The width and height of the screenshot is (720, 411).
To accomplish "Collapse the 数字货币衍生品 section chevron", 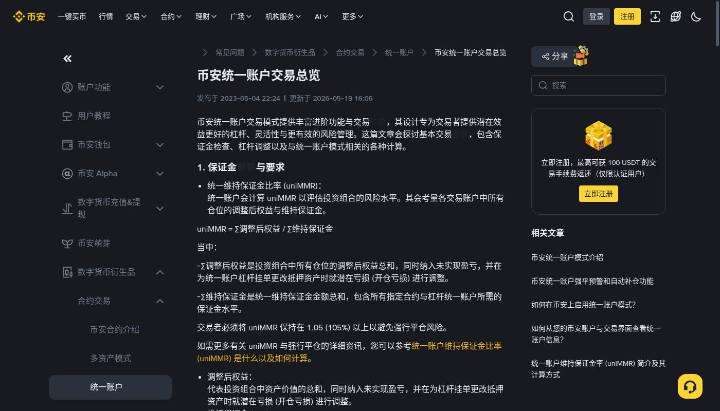I will 160,272.
